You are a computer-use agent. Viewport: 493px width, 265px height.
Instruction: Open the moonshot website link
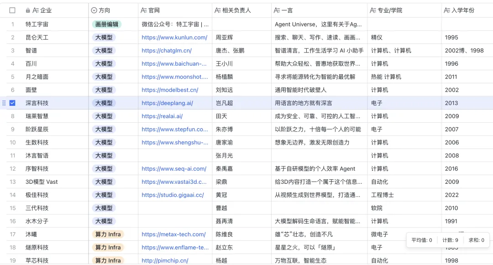[175, 77]
